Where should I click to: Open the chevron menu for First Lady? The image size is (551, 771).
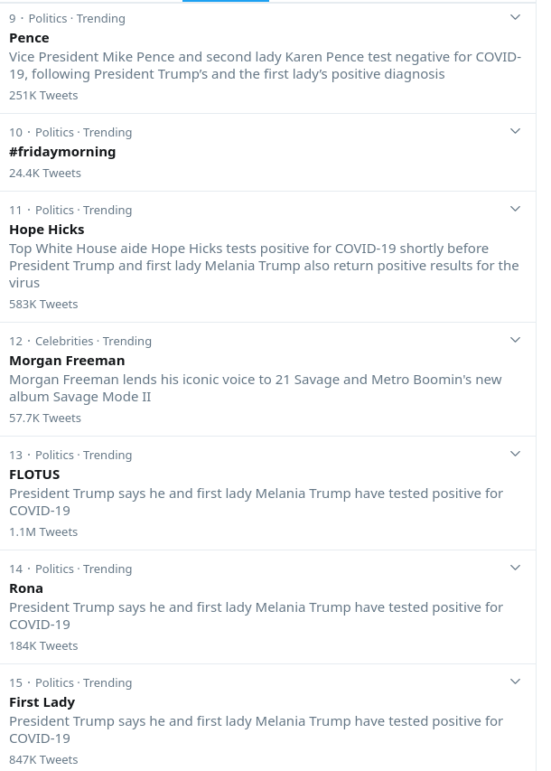(x=515, y=682)
